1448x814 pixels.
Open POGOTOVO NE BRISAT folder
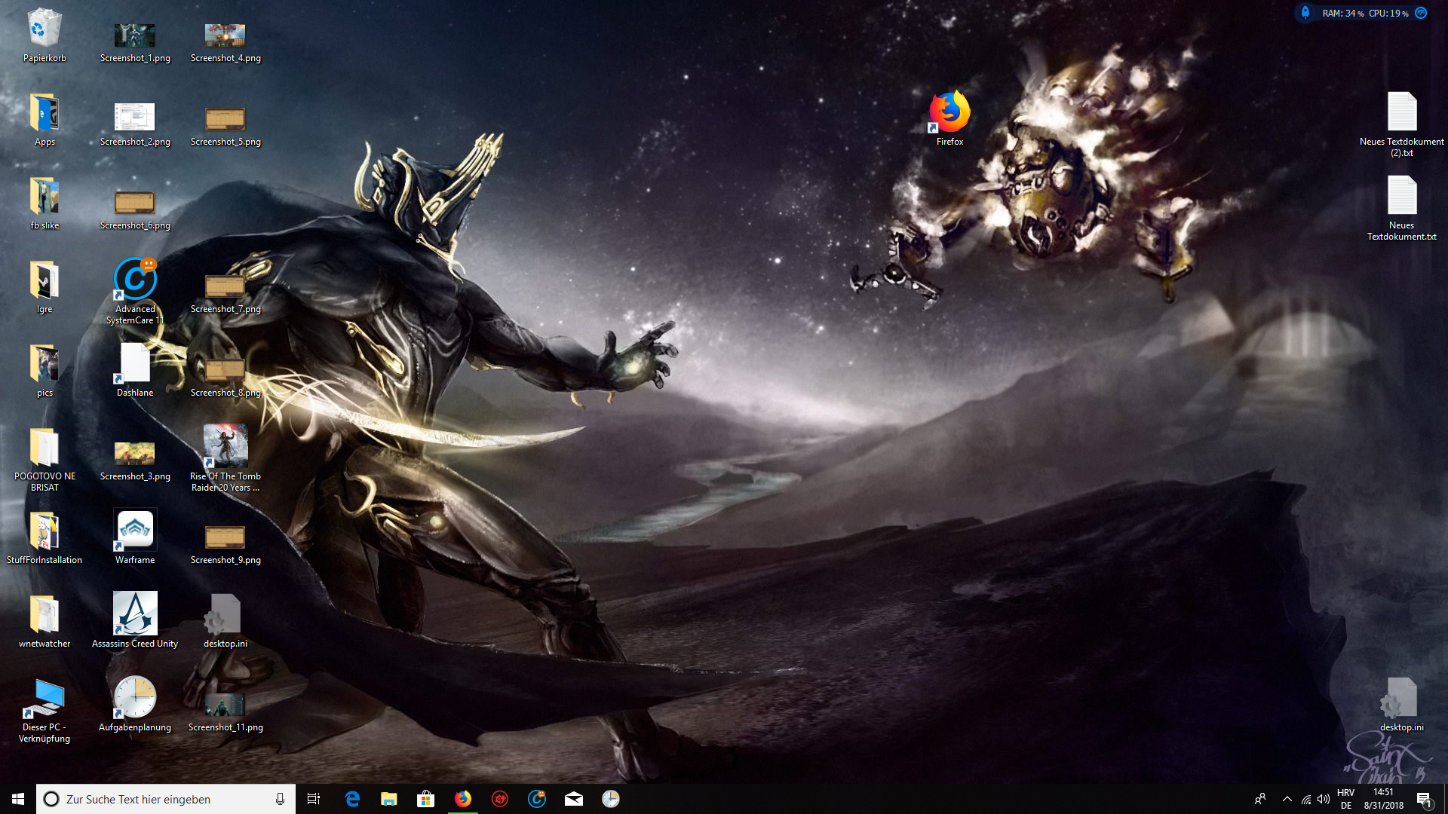[44, 458]
